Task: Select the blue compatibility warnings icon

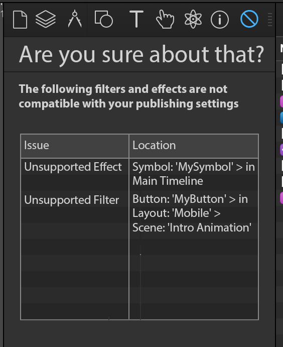Action: [249, 19]
